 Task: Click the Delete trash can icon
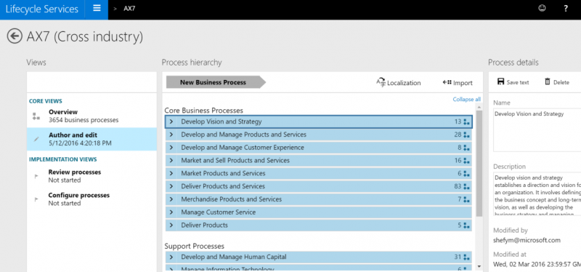[x=548, y=81]
